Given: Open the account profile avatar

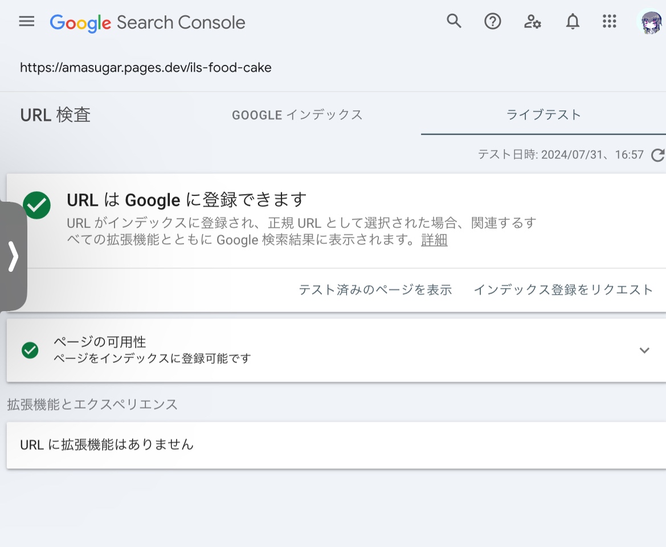Looking at the screenshot, I should [651, 21].
